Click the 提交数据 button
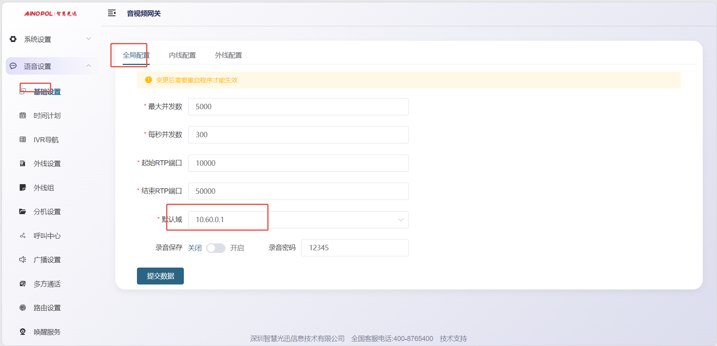The height and width of the screenshot is (346, 717). pos(160,276)
